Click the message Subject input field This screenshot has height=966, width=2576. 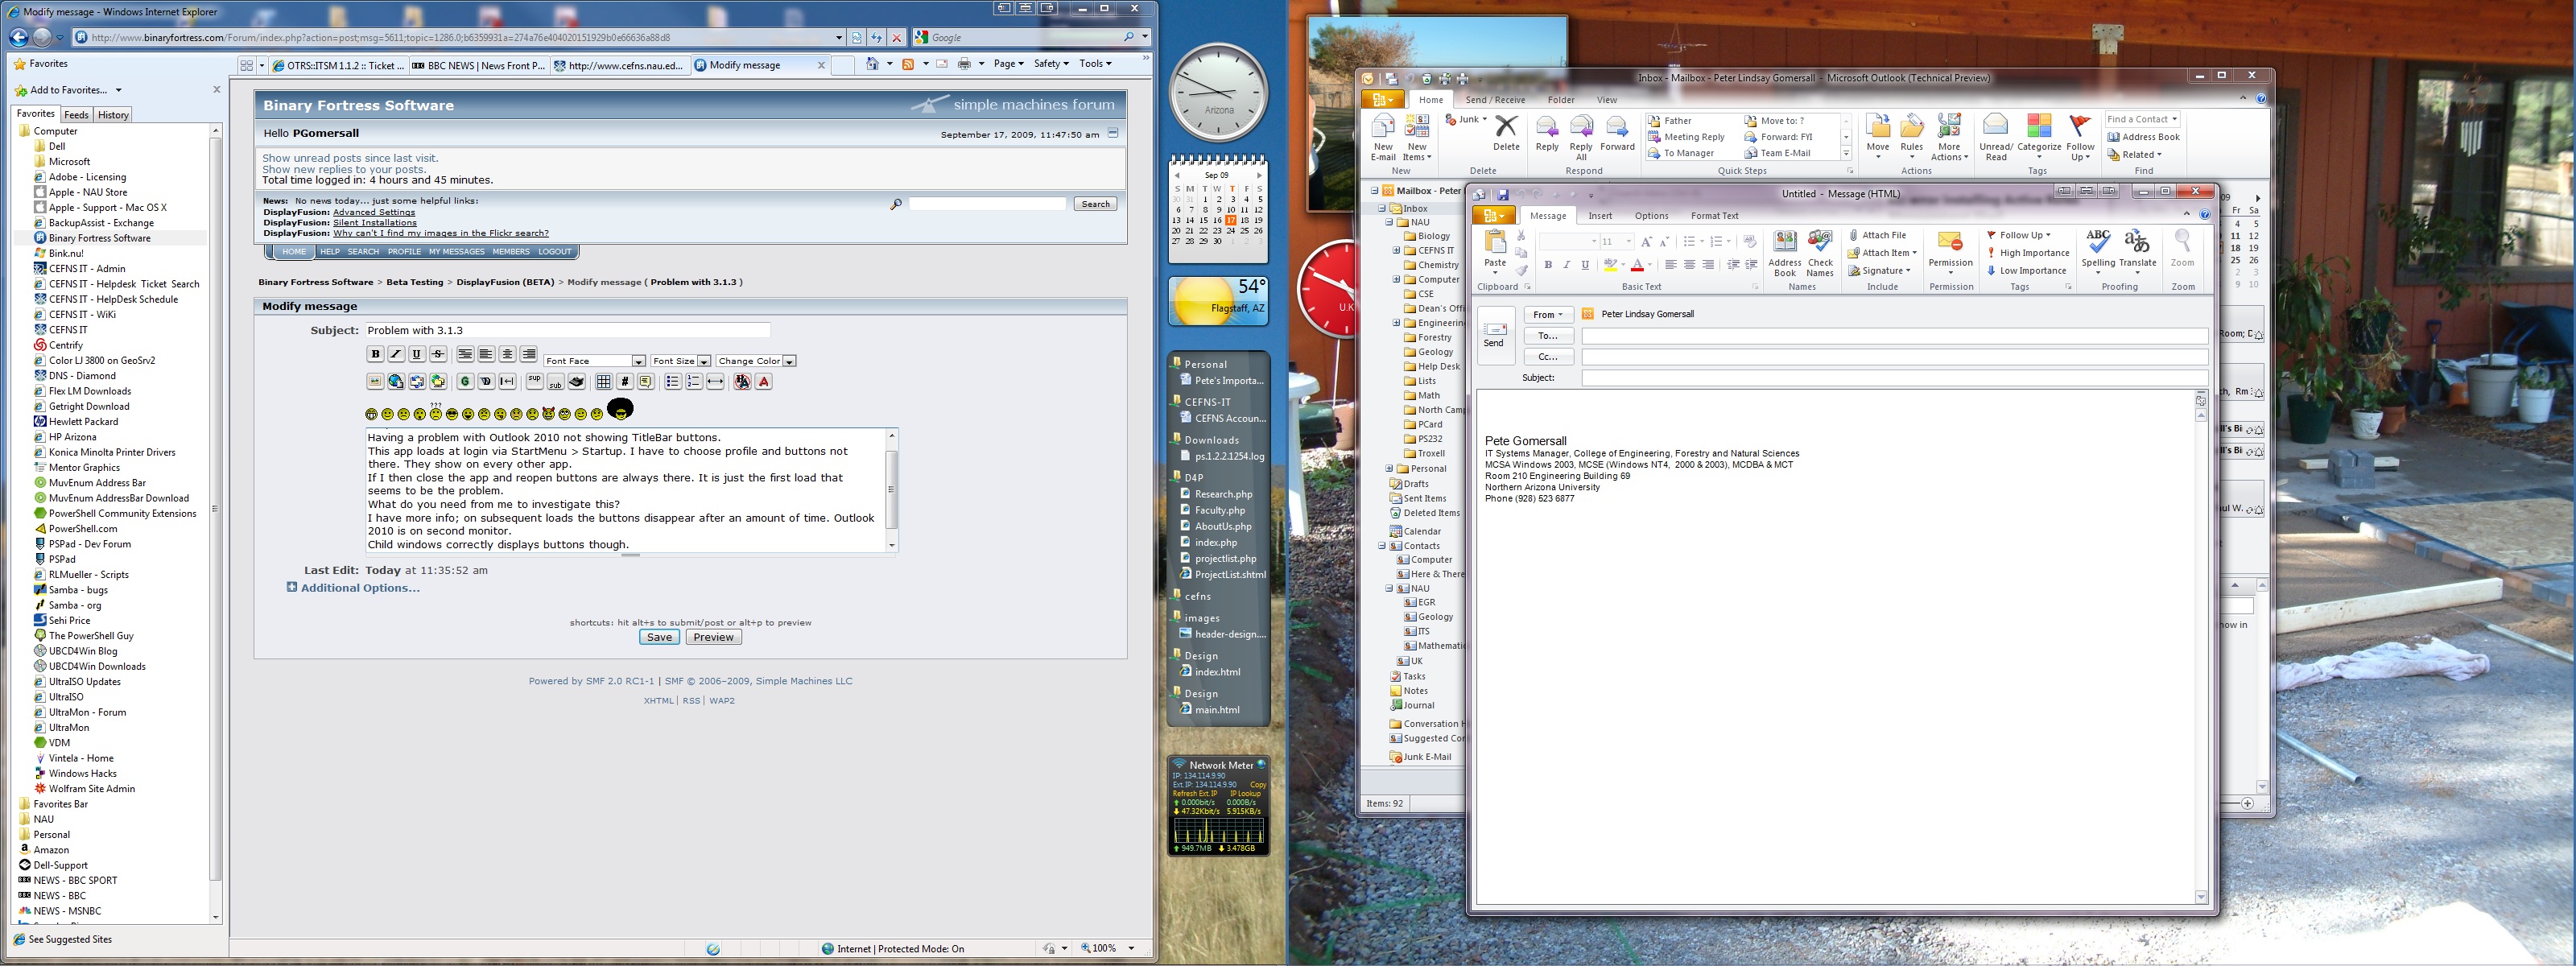[1894, 378]
